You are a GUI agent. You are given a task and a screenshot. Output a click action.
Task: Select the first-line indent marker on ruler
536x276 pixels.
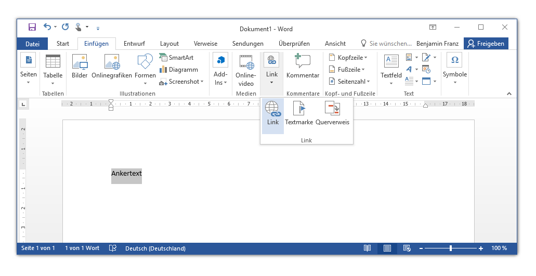[111, 102]
